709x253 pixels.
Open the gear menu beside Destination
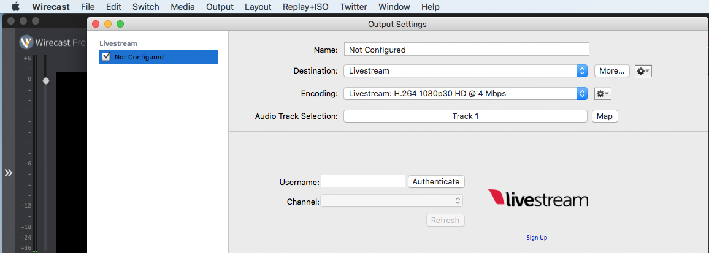(x=643, y=71)
